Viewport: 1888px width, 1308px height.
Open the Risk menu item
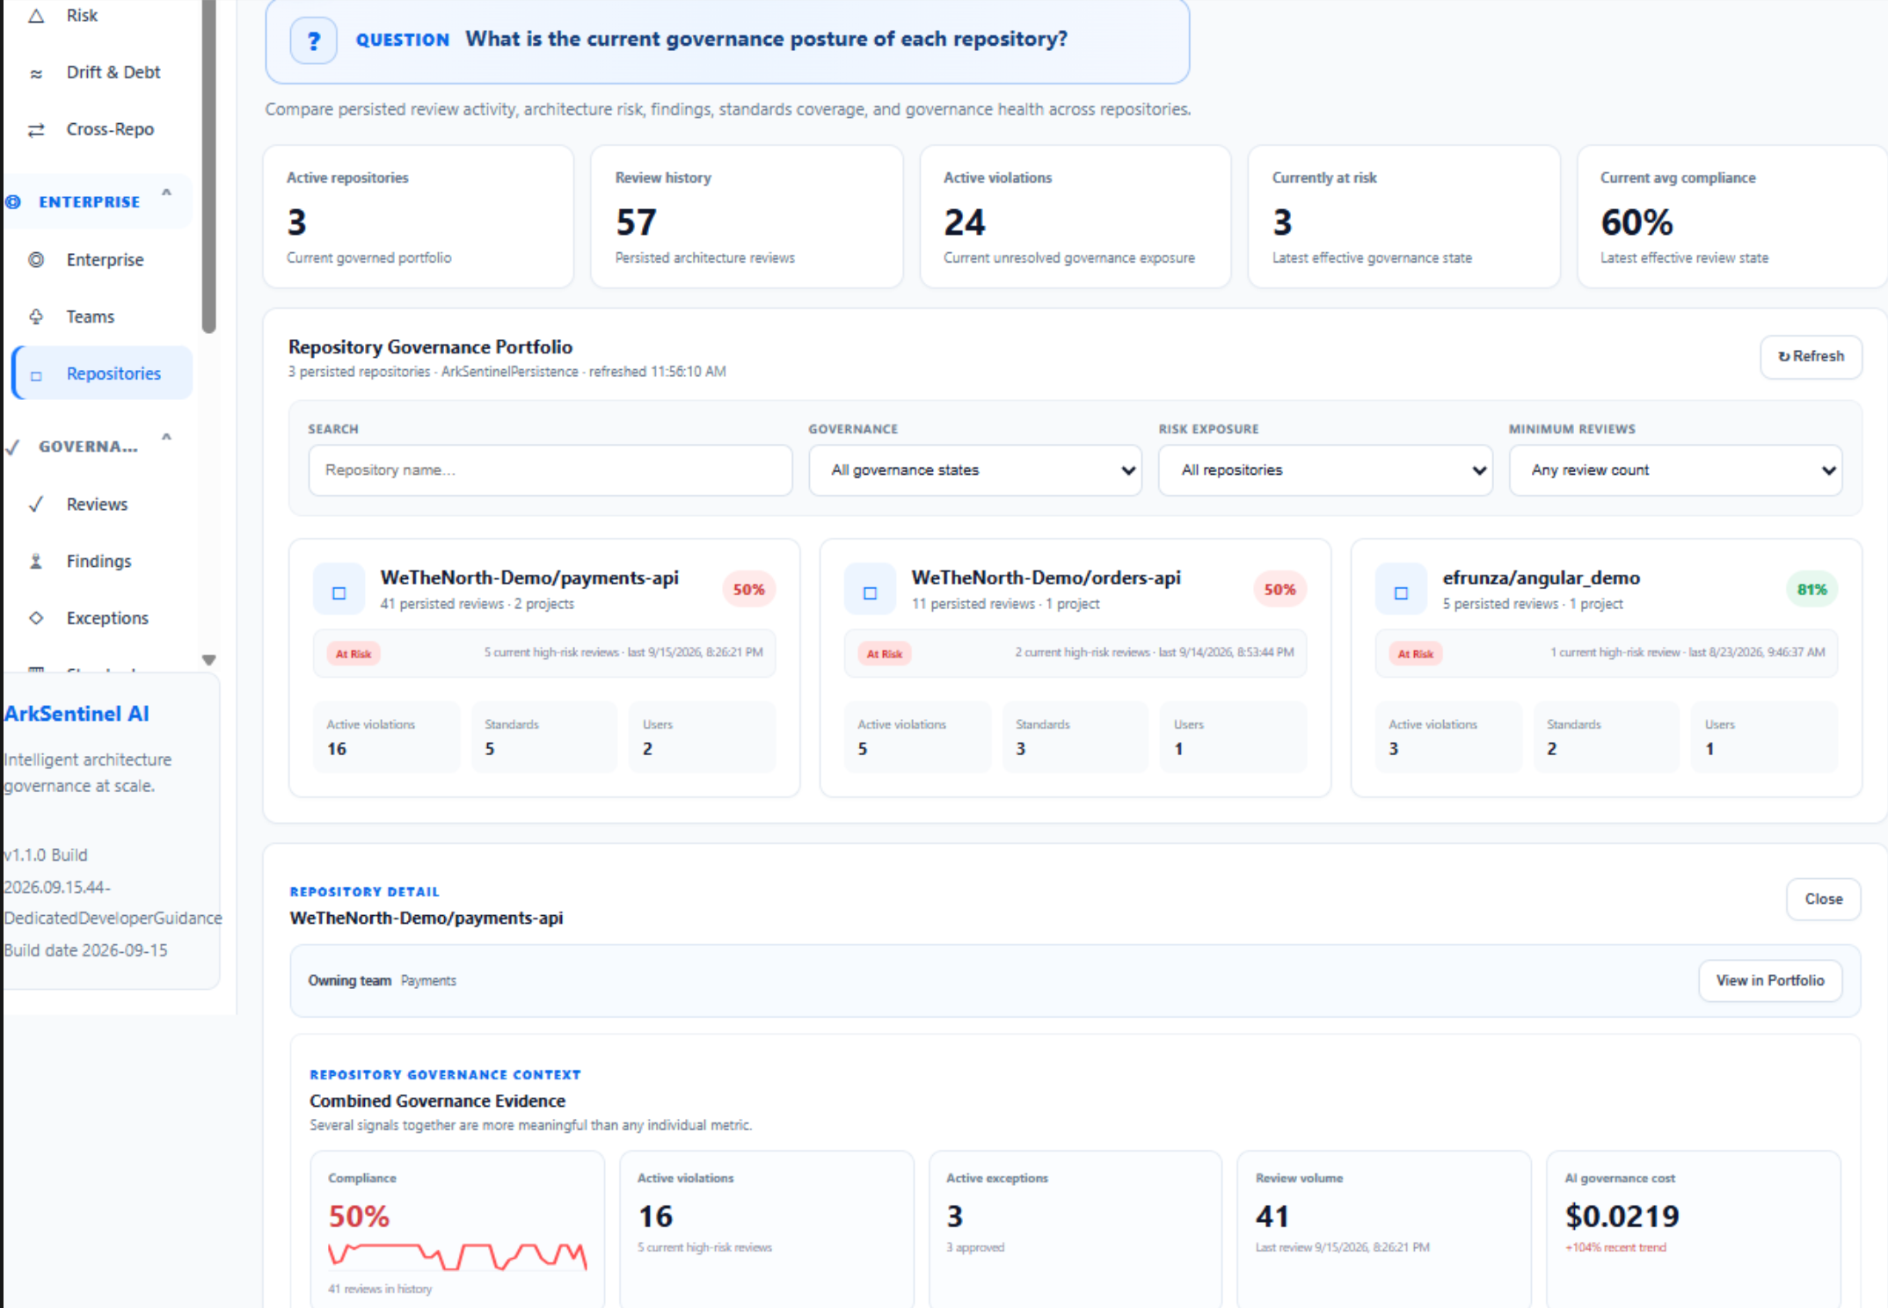point(82,16)
